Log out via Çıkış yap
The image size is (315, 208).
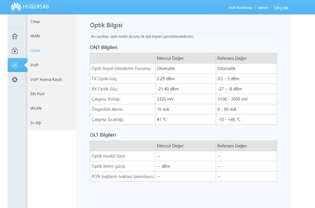(x=281, y=7)
